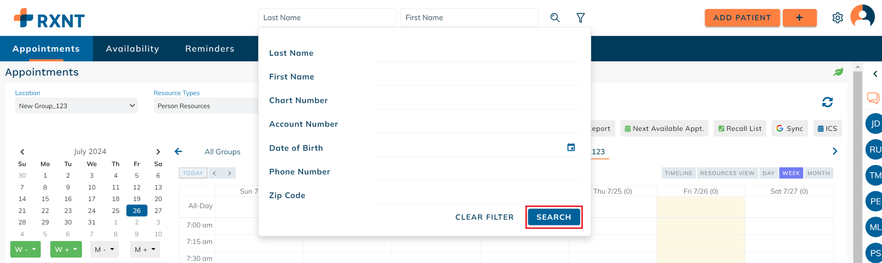Click CLEAR FILTER
The width and height of the screenshot is (882, 263).
[484, 217]
